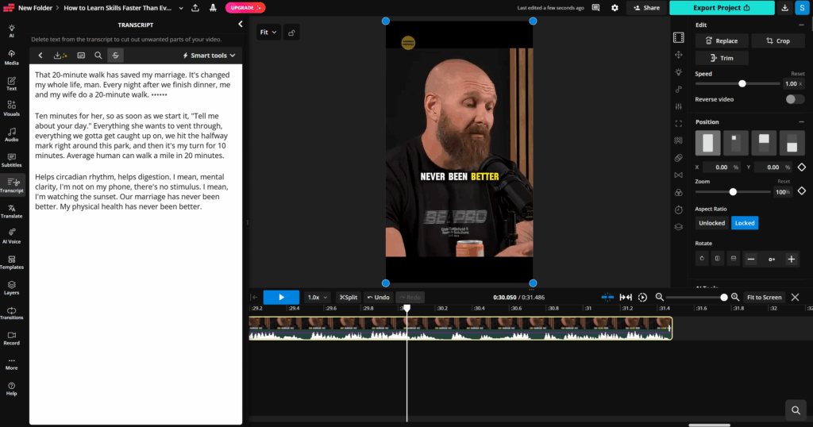Click the New Folder breadcrumb
The image size is (813, 427).
pyautogui.click(x=35, y=8)
